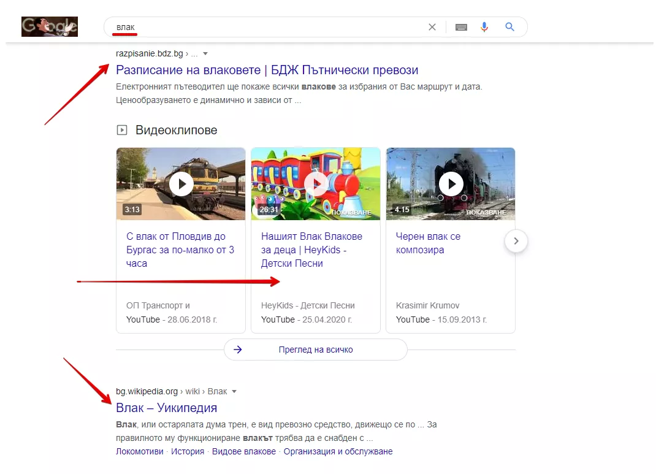Screen dimensions: 656x474
Task: Open Разписание на влаковете БДЖ result
Action: (x=267, y=70)
